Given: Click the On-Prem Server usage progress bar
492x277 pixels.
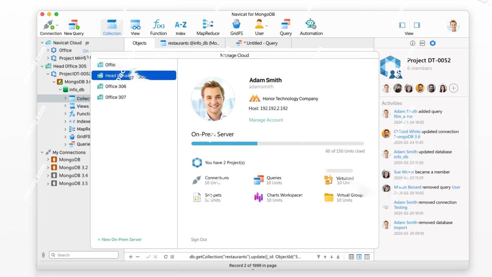Looking at the screenshot, I should pyautogui.click(x=278, y=143).
